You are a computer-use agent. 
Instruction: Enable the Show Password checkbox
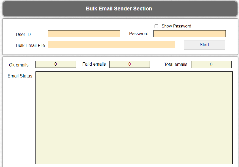[156, 26]
